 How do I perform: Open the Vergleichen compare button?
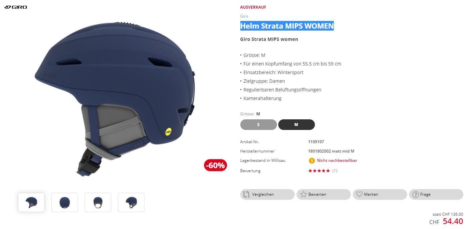click(267, 194)
